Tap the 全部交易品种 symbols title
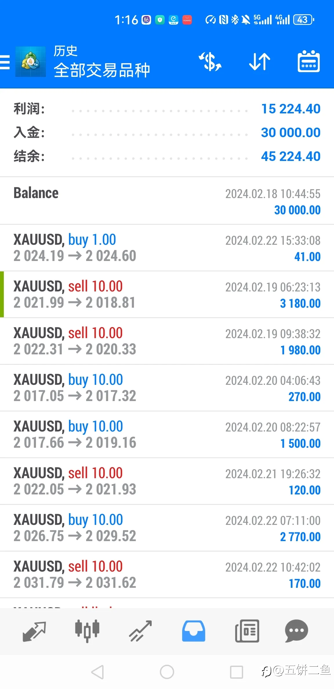The image size is (334, 689). coord(102,70)
